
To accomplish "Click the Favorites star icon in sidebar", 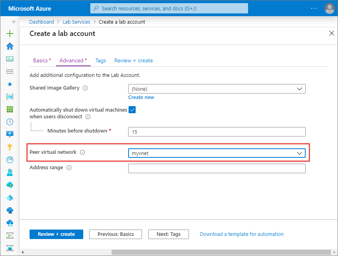I will tap(10, 84).
